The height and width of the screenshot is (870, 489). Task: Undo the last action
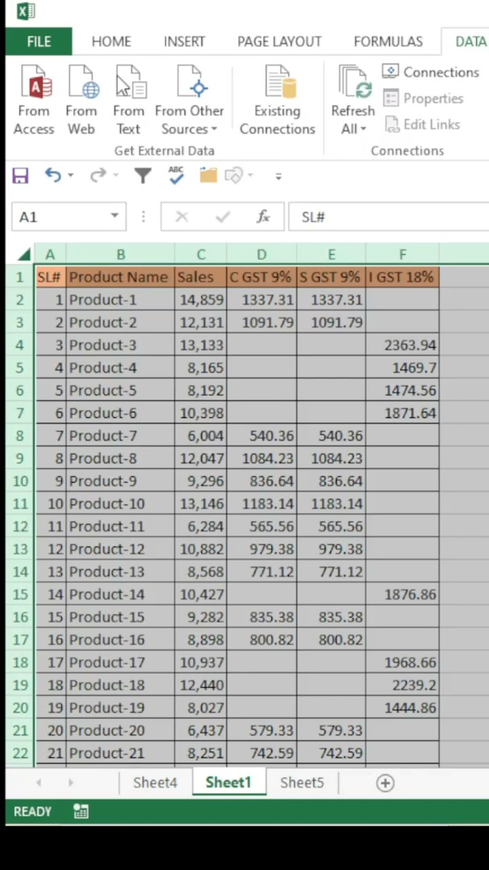52,175
